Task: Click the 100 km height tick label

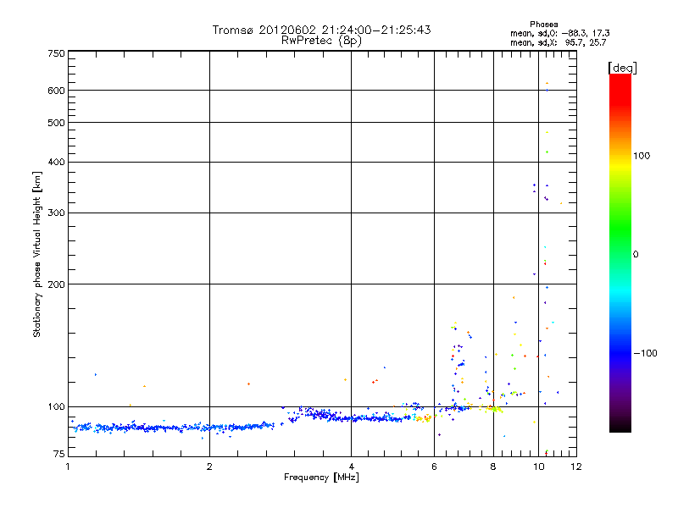Action: click(x=56, y=407)
